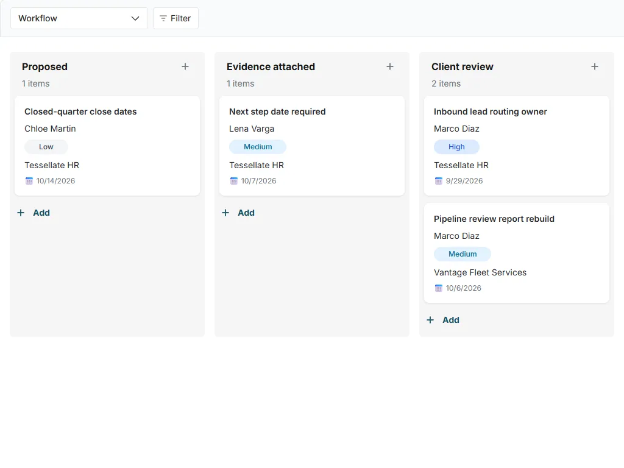Open the Next step date required card

click(312, 146)
